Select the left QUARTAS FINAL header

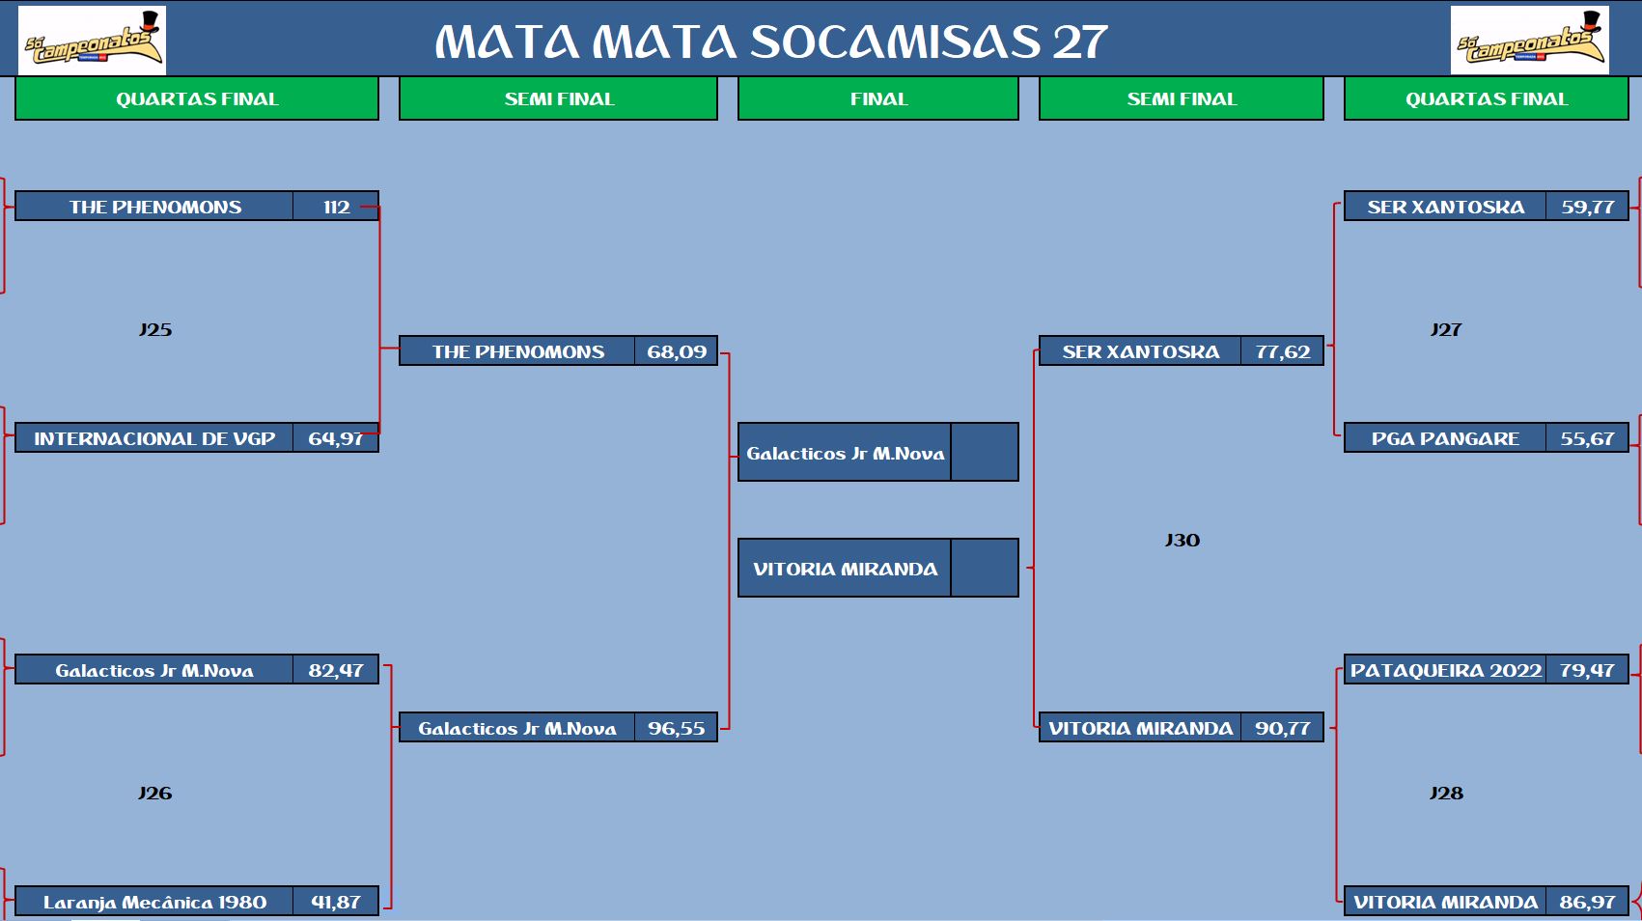pyautogui.click(x=197, y=98)
